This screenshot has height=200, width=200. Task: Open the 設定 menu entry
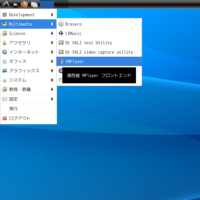pyautogui.click(x=28, y=99)
